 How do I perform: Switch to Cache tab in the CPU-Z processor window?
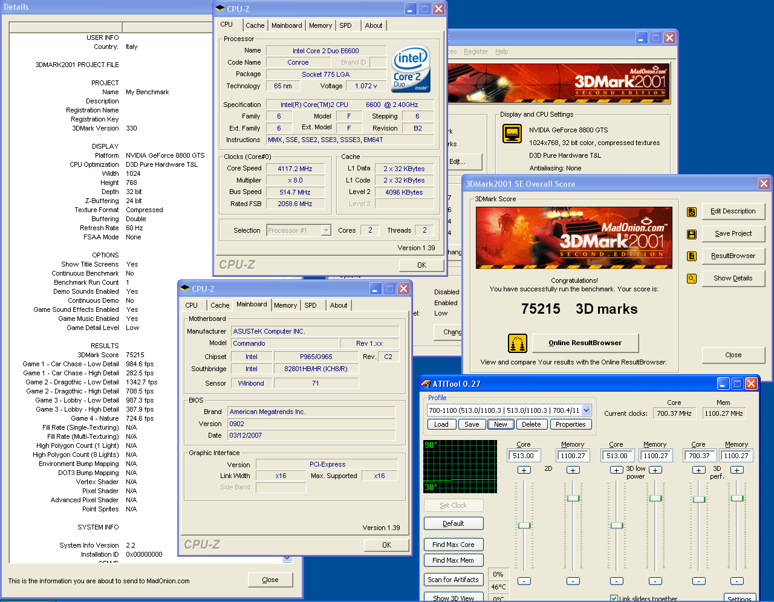(x=255, y=25)
